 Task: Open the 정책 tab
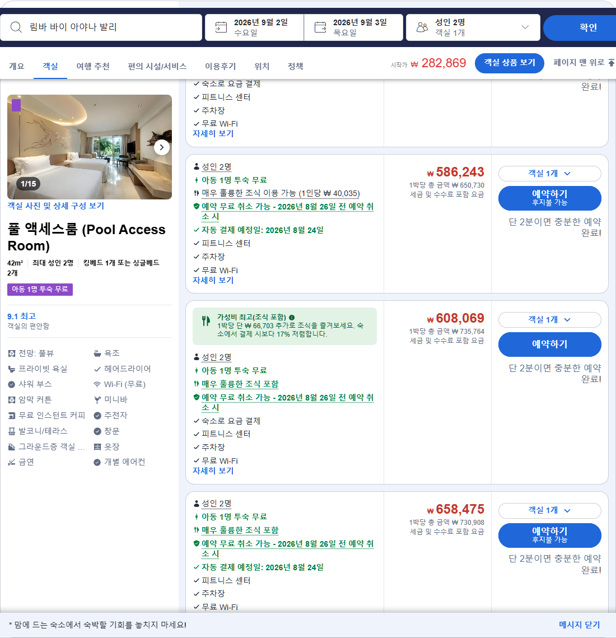[x=295, y=66]
